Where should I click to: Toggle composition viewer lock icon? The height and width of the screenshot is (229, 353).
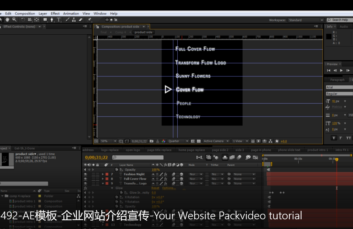click(97, 27)
